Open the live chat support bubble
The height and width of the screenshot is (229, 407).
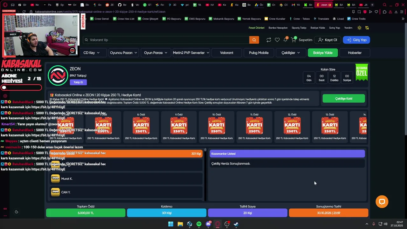pos(382,202)
